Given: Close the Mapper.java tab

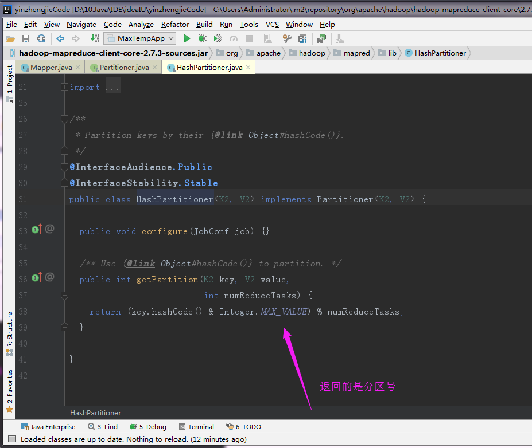Looking at the screenshot, I should point(77,68).
